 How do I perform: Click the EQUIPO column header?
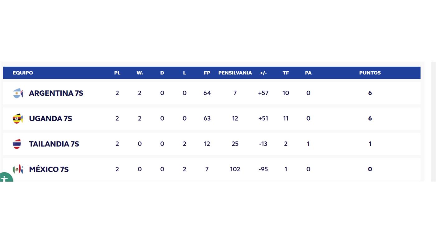[x=23, y=73]
